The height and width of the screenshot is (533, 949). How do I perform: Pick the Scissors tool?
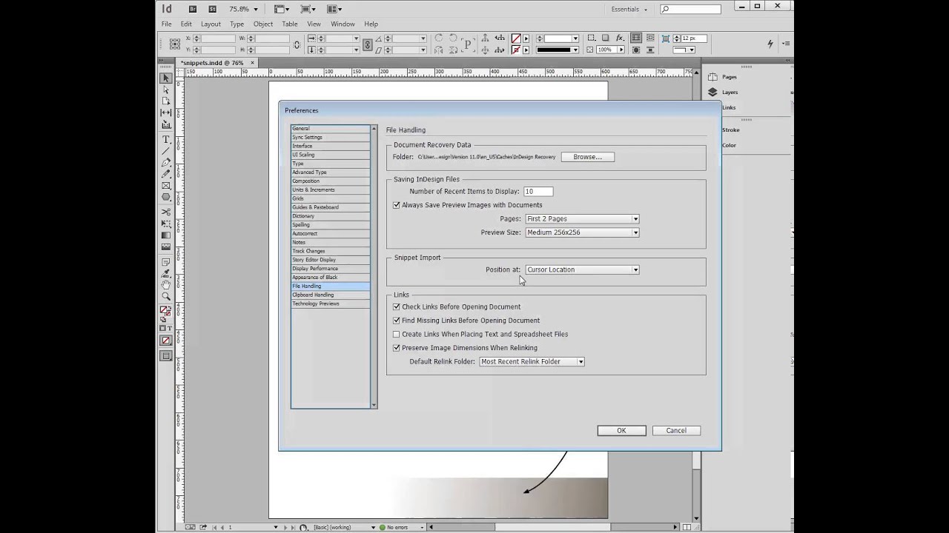point(166,212)
